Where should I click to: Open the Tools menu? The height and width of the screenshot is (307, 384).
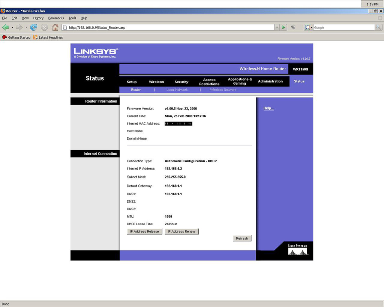[x=72, y=18]
